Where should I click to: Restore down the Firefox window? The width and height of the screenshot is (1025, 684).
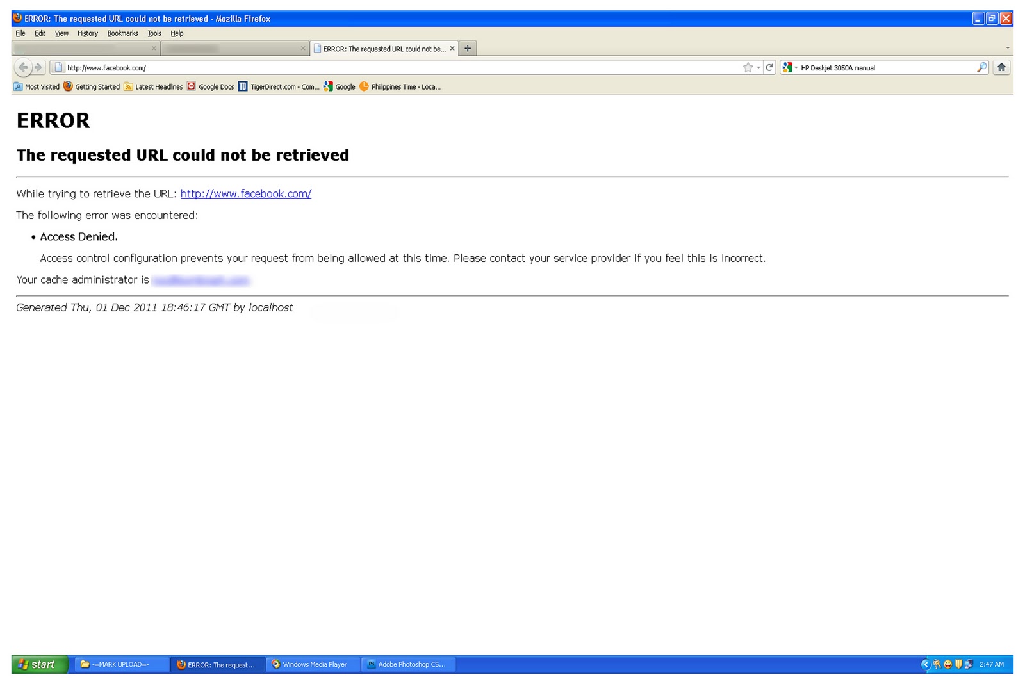pyautogui.click(x=992, y=19)
